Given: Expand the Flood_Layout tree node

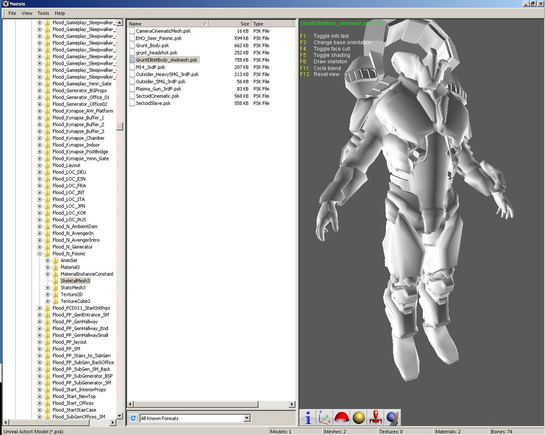Looking at the screenshot, I should (x=40, y=165).
